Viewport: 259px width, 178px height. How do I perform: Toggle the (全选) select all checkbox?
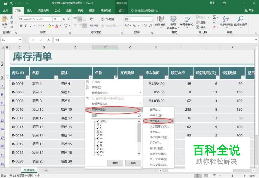98,121
